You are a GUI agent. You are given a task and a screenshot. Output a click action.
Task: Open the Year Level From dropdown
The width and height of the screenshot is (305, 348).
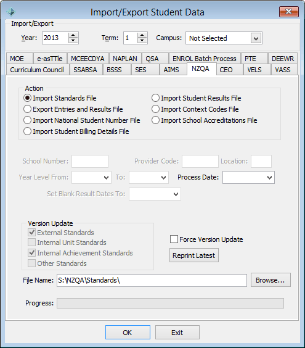pos(91,177)
